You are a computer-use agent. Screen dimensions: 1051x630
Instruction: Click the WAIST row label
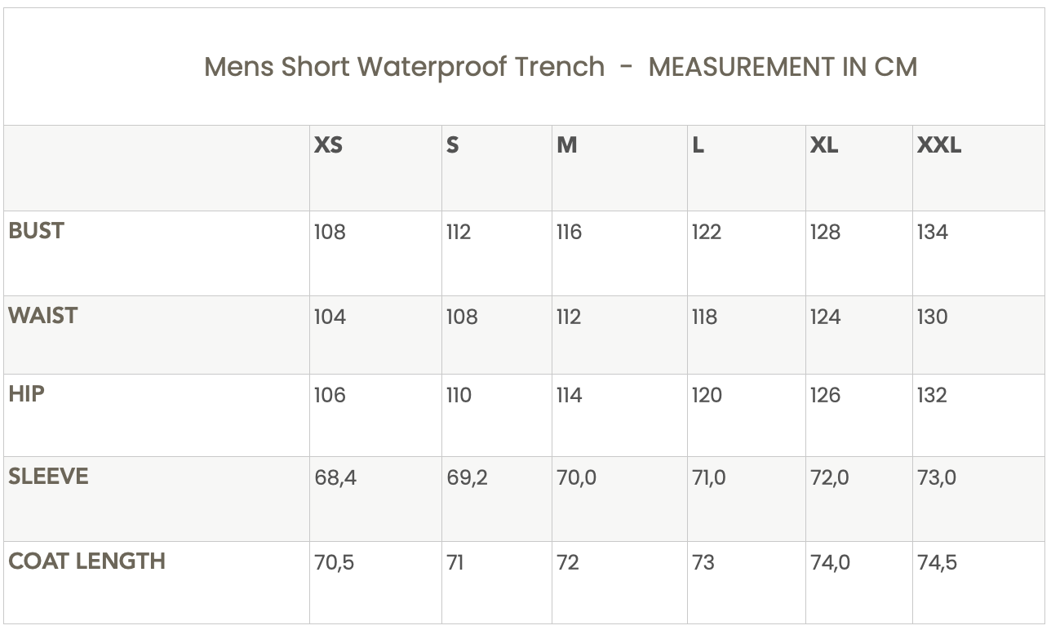(43, 316)
